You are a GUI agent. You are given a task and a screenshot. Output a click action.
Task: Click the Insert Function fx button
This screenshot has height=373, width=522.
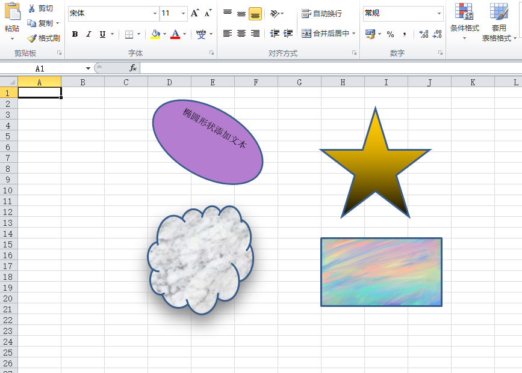pos(133,68)
